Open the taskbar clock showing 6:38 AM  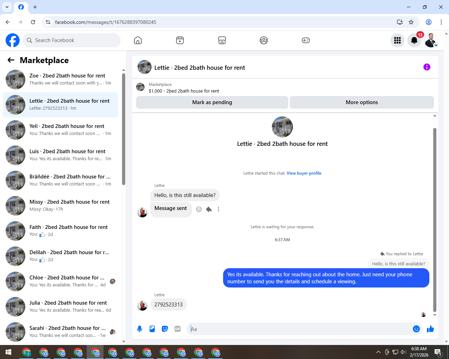419,352
